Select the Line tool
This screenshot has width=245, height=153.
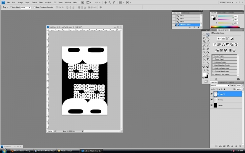tap(208, 63)
